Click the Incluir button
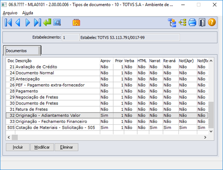The image size is (223, 170). (x=18, y=147)
